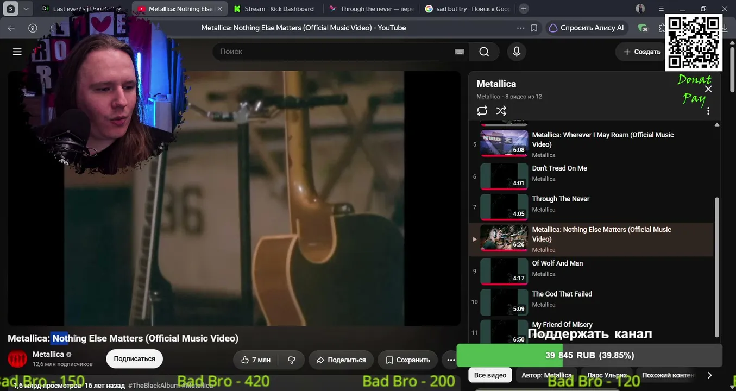Click Спросить Алису AI button
Viewport: 736px width, 391px height.
click(x=587, y=28)
